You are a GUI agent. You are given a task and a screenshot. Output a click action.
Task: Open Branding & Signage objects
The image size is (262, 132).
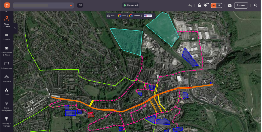pos(7,122)
